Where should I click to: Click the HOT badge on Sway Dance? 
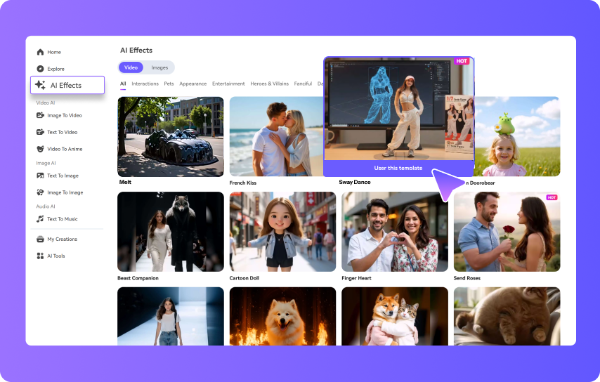[x=462, y=61]
